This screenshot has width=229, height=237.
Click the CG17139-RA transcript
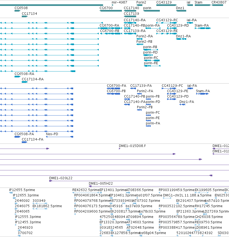click(x=135, y=31)
